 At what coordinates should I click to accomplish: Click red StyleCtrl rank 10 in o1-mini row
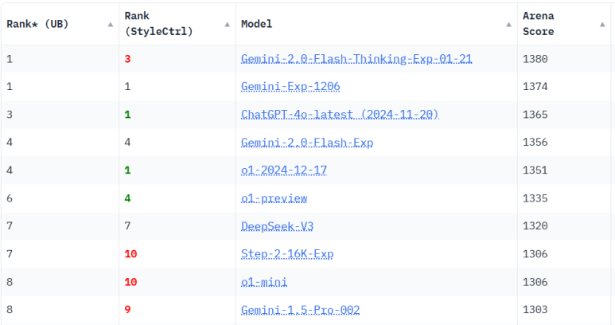pyautogui.click(x=130, y=282)
